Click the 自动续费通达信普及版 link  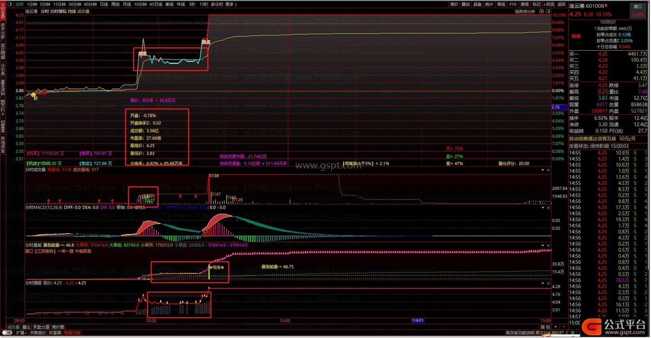(602, 139)
